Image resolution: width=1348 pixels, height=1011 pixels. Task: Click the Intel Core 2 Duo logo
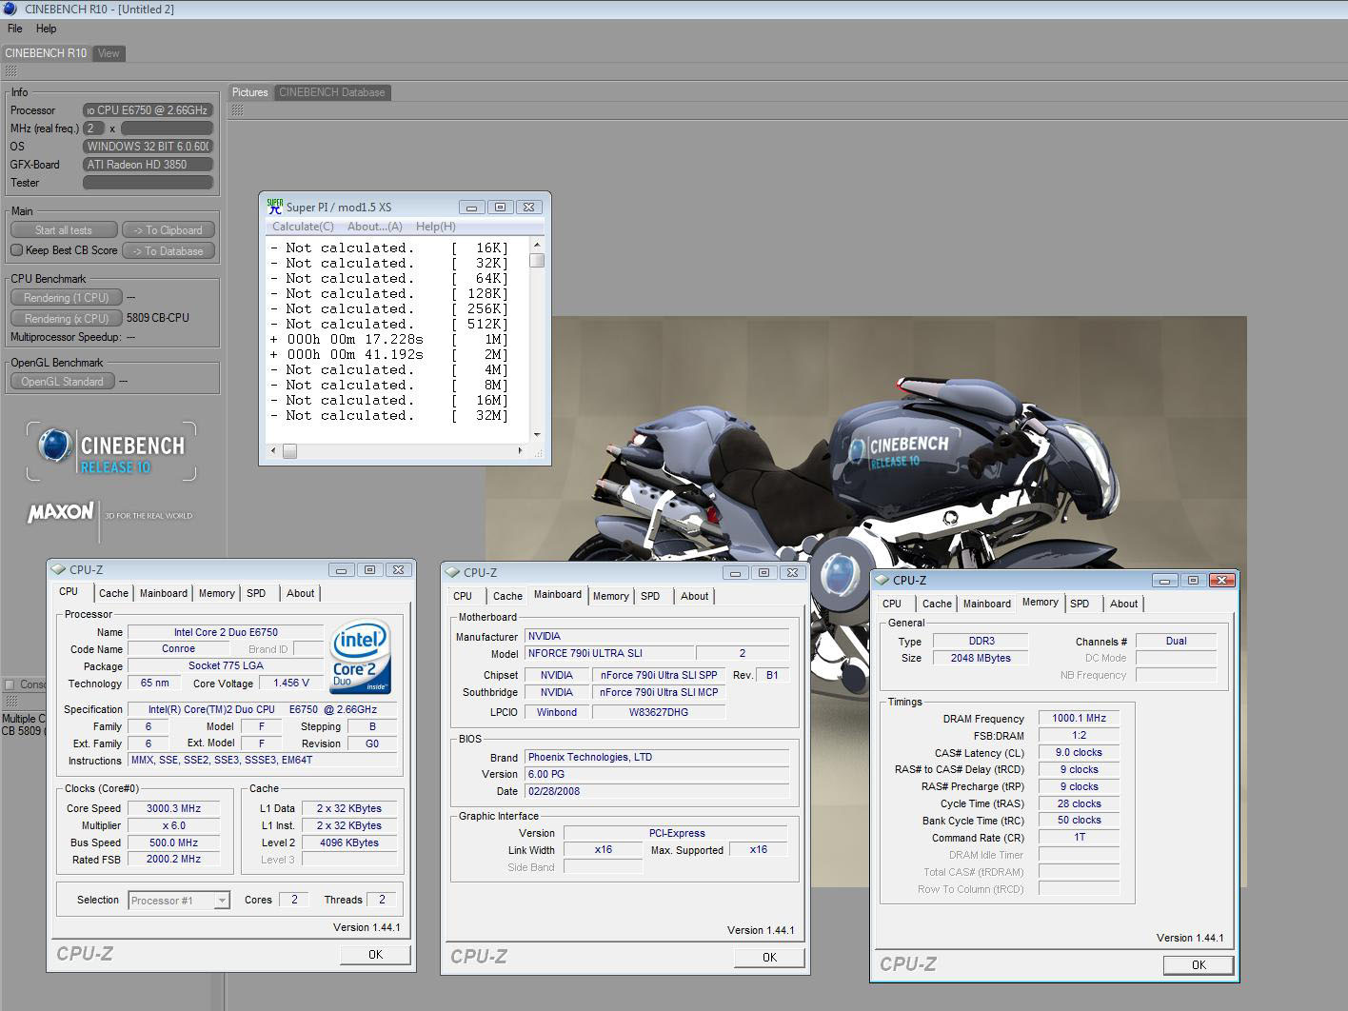coord(360,657)
